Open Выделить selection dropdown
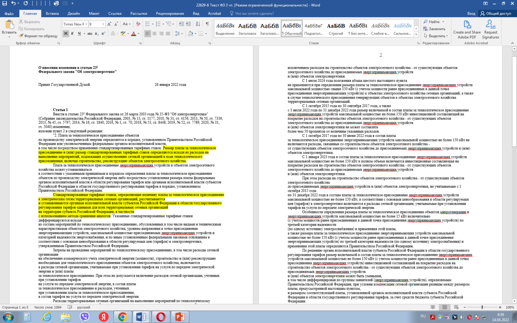Image resolution: width=517 pixels, height=323 pixels. pos(435,36)
